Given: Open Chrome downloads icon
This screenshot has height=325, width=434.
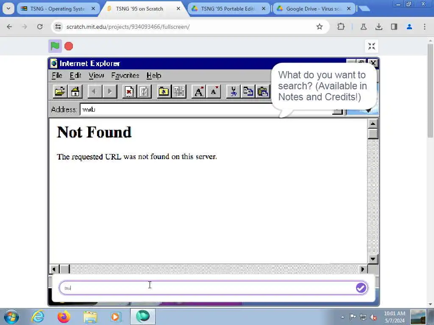Looking at the screenshot, I should [x=378, y=27].
